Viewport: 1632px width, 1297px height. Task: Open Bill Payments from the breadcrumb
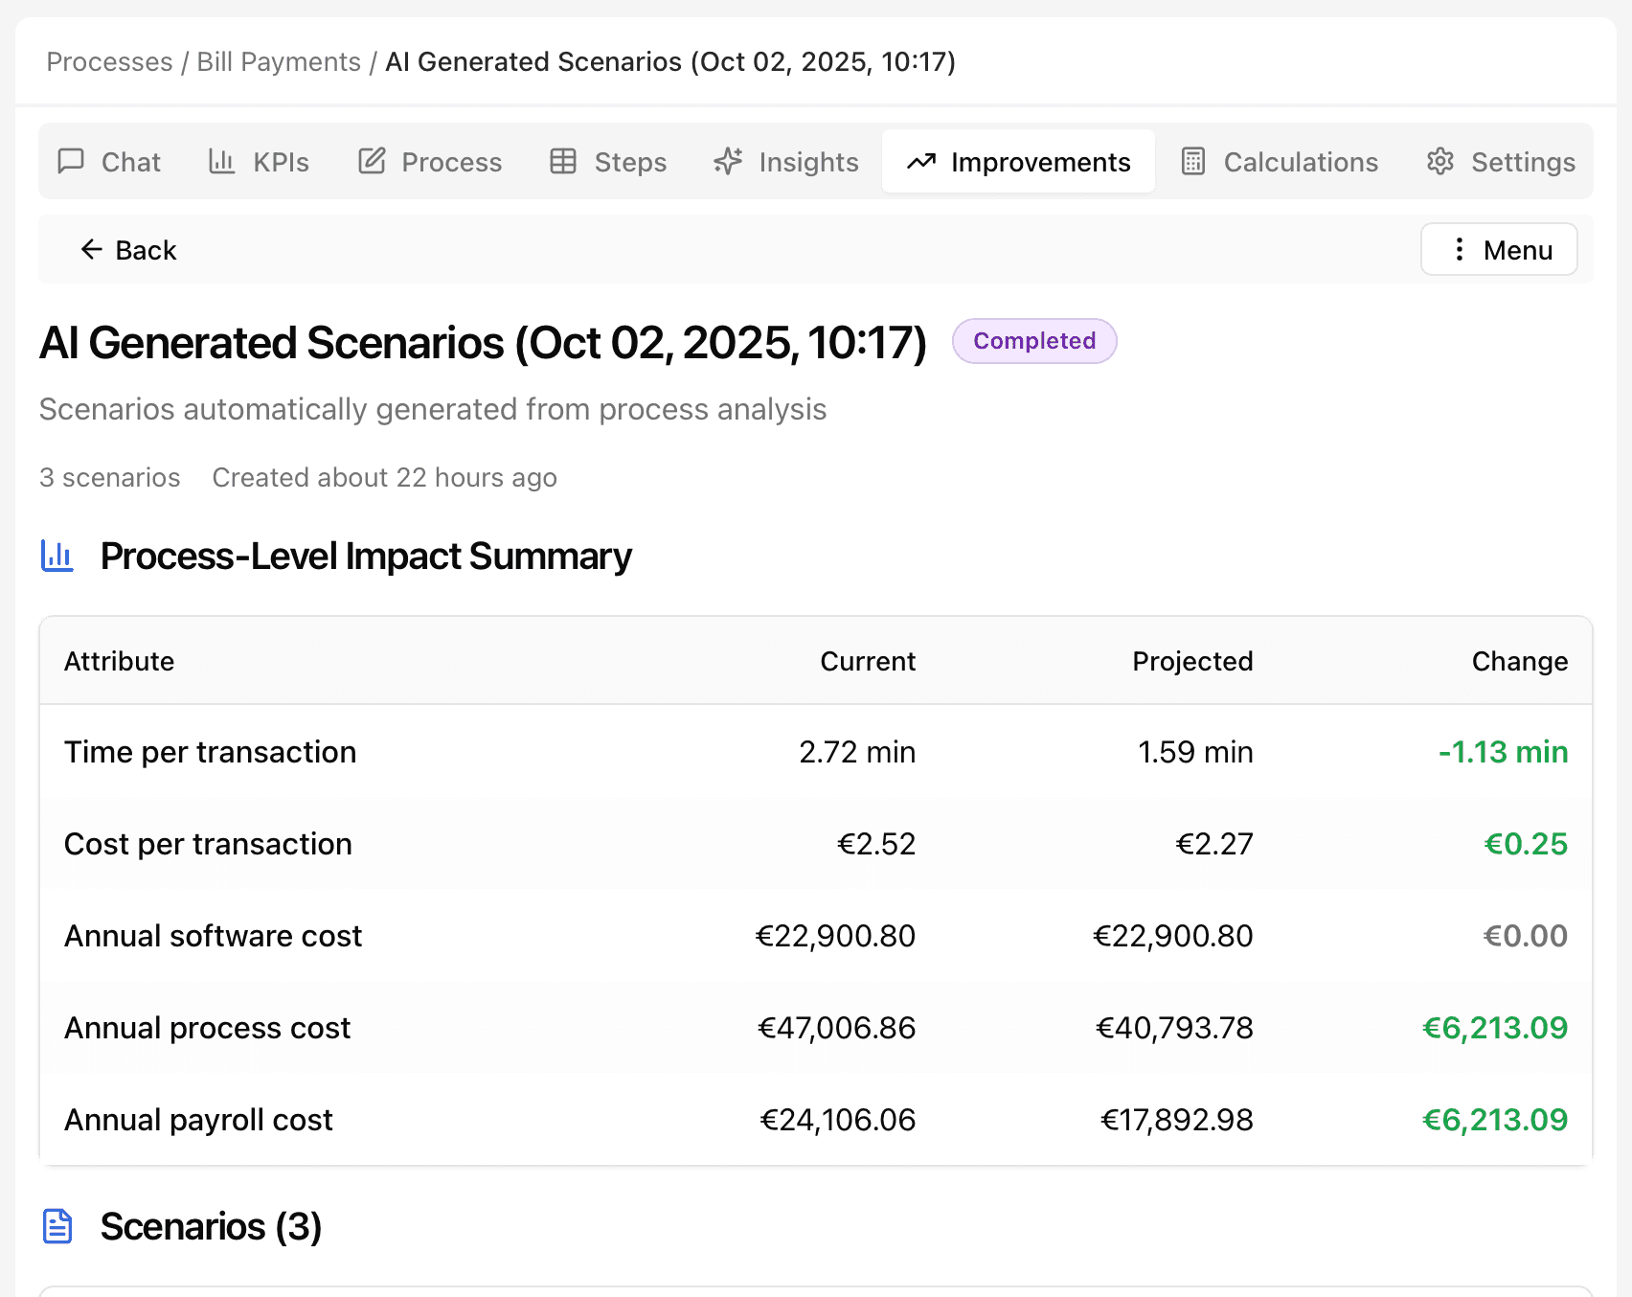click(278, 61)
